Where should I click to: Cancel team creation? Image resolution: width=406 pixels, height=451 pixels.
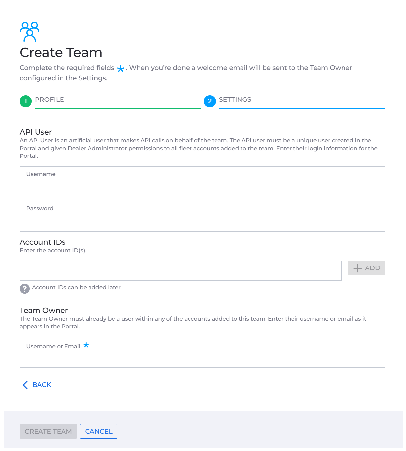pos(99,431)
